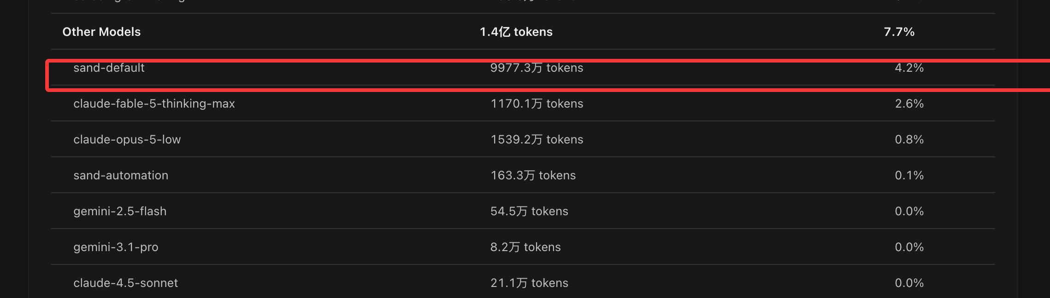Click the 163.3万 tokens value
Image resolution: width=1050 pixels, height=298 pixels.
point(533,175)
